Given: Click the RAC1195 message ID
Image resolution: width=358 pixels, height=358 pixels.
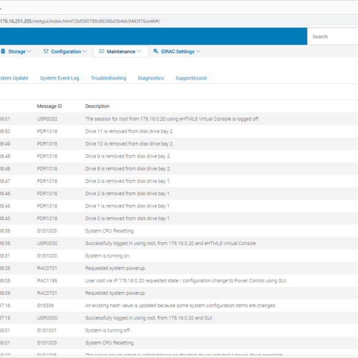Looking at the screenshot, I should click(47, 281).
